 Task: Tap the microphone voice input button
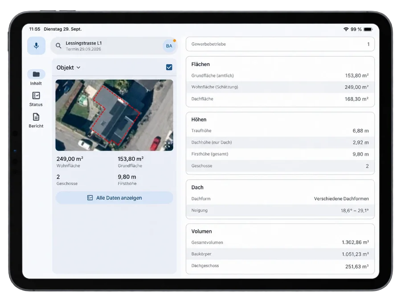37,46
